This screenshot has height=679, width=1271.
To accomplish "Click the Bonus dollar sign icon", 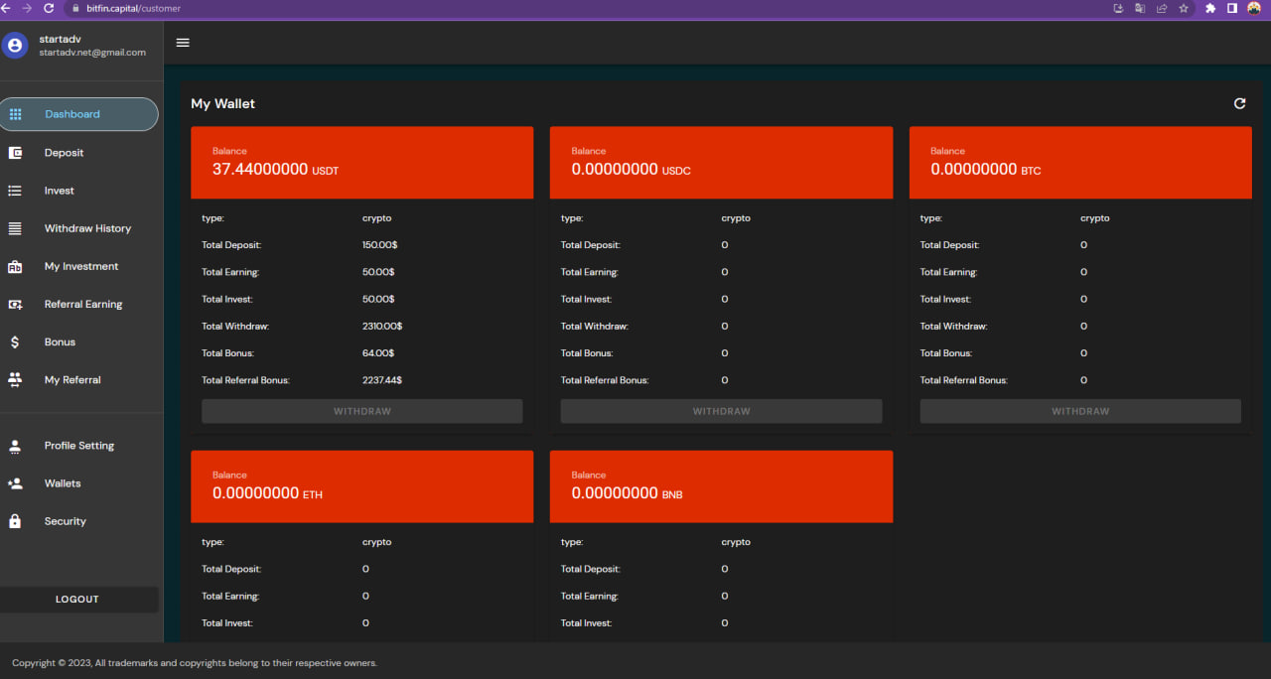I will [x=15, y=342].
